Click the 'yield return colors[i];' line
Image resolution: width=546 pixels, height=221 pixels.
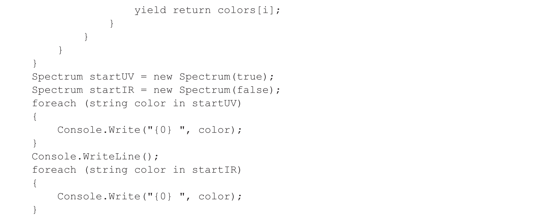[207, 11]
